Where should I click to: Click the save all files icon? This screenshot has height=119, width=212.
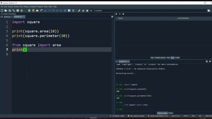tap(14, 11)
